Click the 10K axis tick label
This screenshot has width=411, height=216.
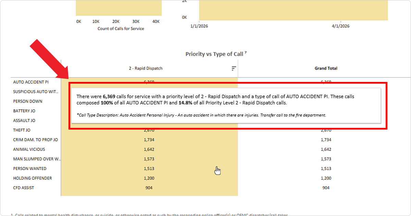(x=96, y=22)
